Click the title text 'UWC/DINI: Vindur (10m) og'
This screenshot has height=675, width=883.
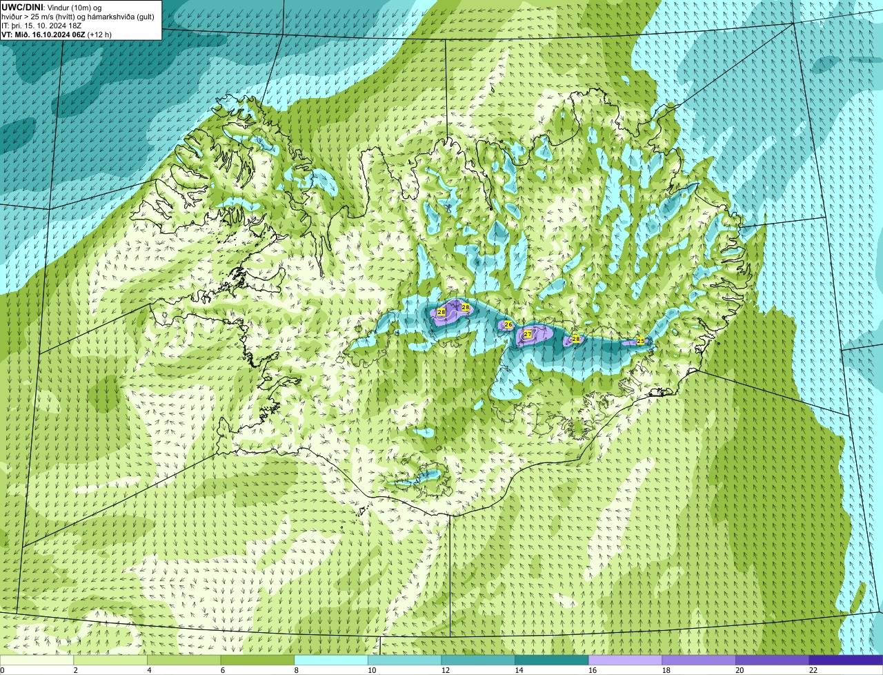pos(52,7)
